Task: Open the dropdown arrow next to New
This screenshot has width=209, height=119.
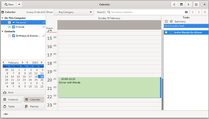Action: pos(19,5)
